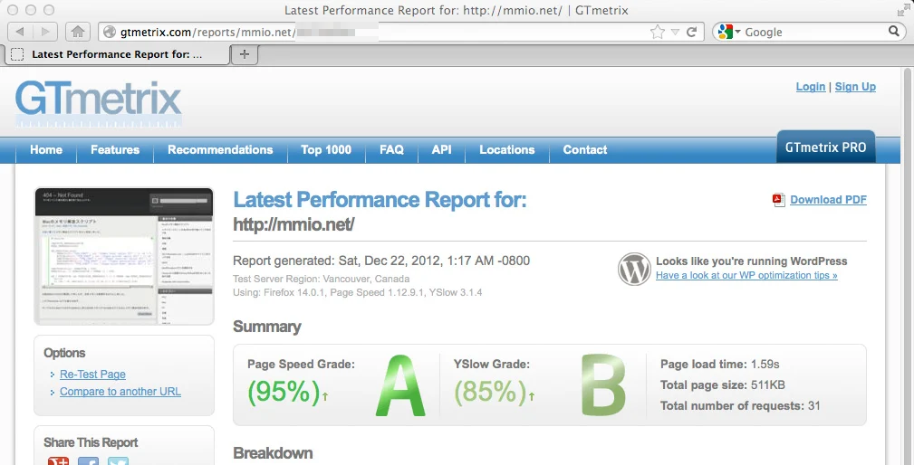Open URL history dropdown arrow
This screenshot has height=465, width=914.
click(x=675, y=32)
